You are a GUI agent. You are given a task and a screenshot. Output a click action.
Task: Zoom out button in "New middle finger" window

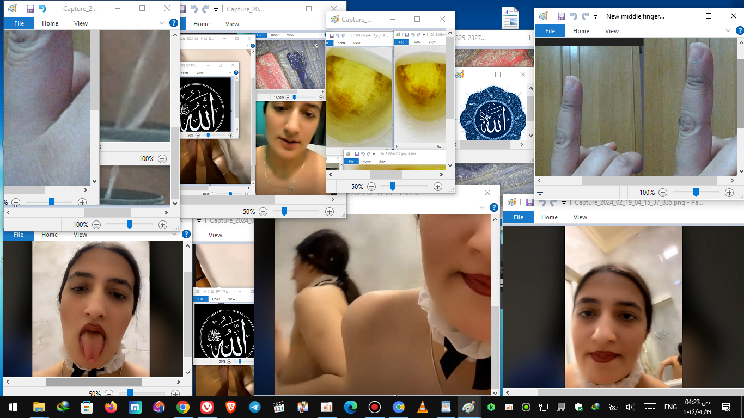click(662, 193)
